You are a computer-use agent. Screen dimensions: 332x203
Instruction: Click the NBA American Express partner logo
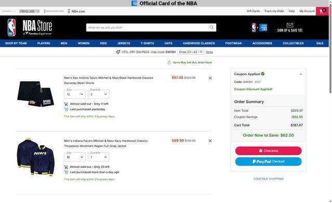[259, 27]
